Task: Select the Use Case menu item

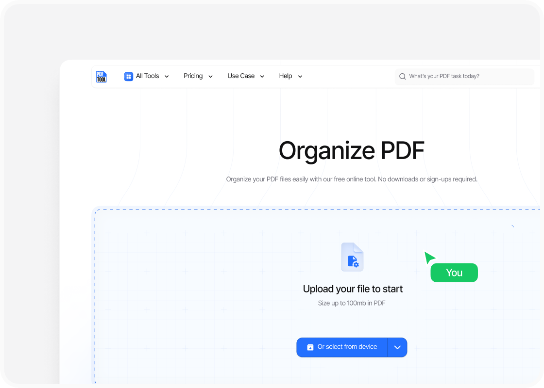Action: [241, 76]
